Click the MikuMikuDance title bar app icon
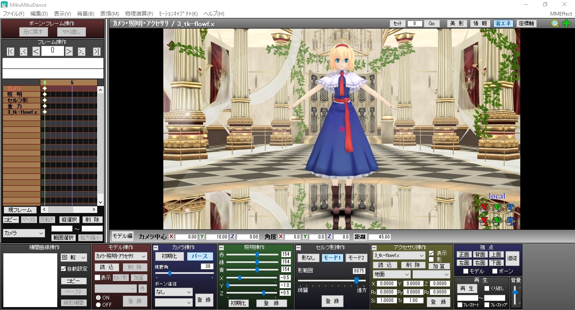This screenshot has width=575, height=310. coord(4,5)
